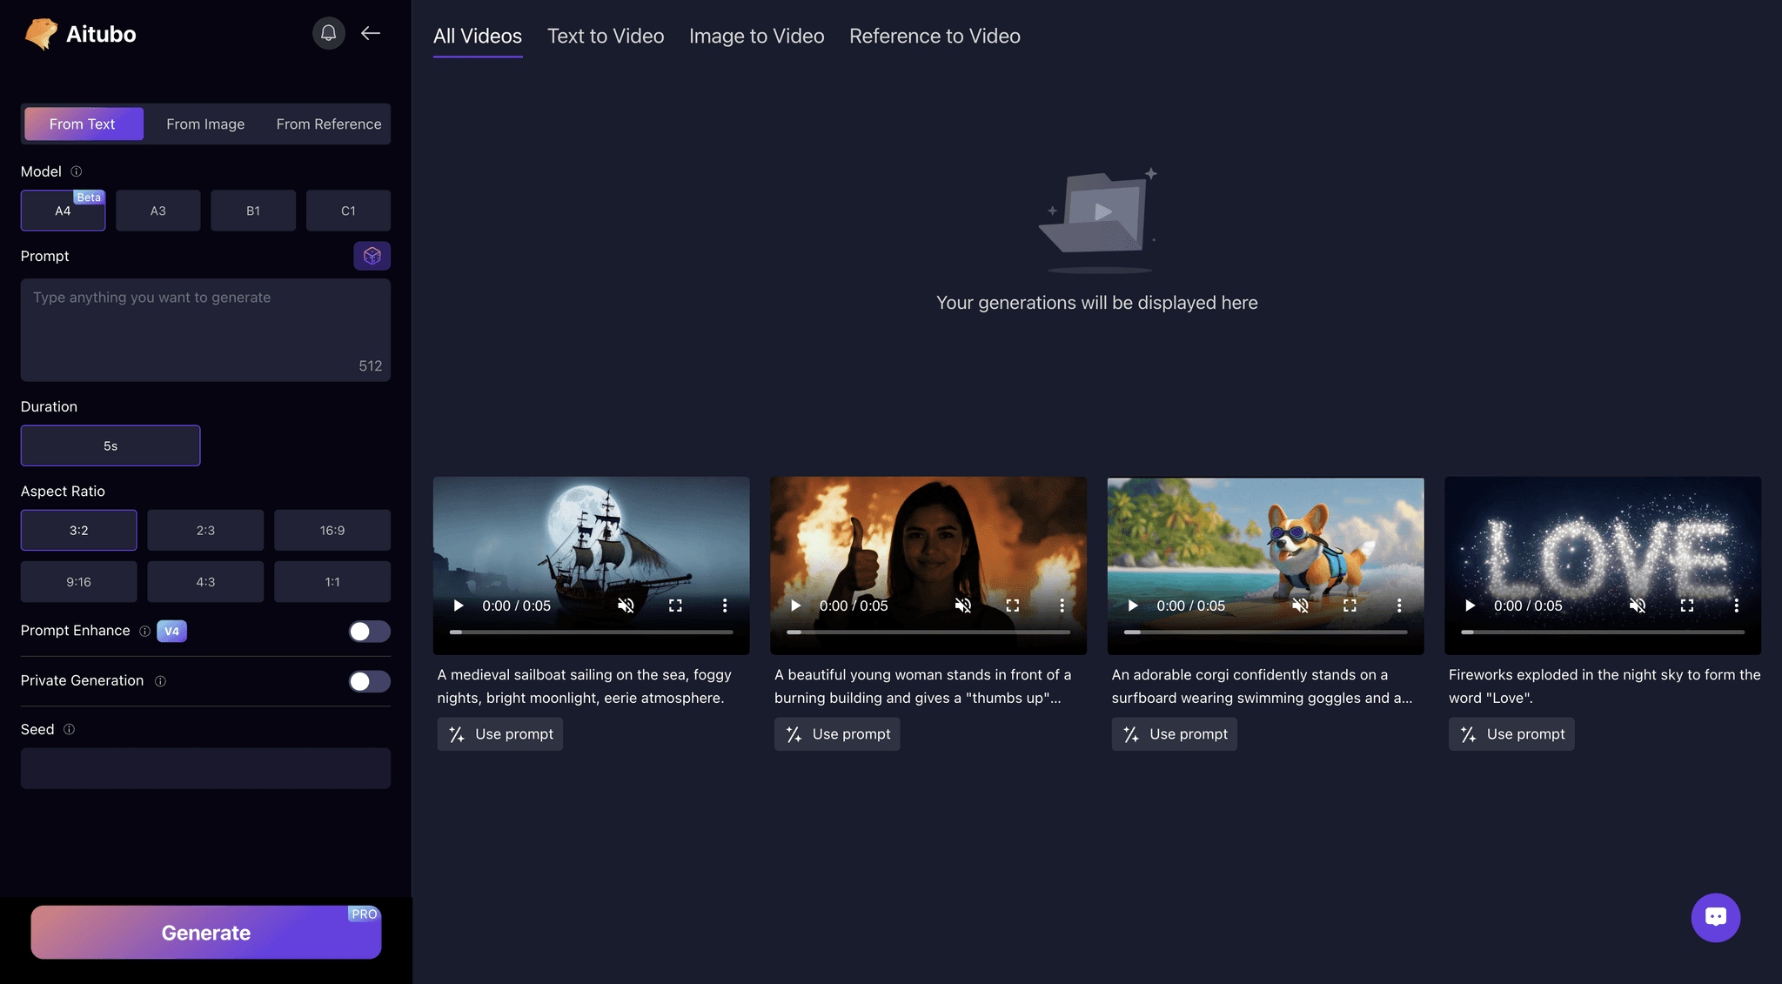
Task: Click the back arrow beside notifications
Action: coord(371,33)
